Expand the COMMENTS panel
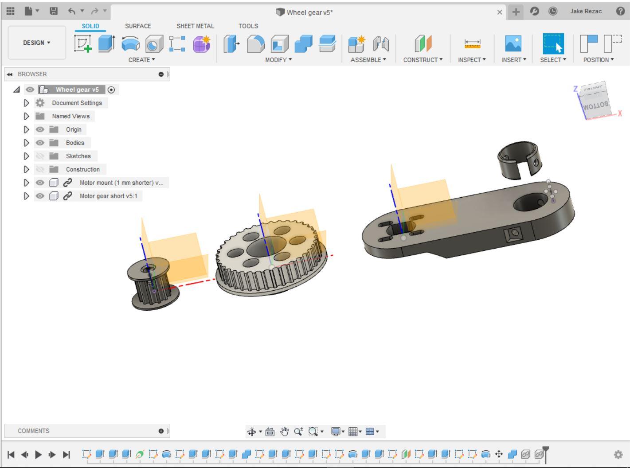 (x=161, y=431)
